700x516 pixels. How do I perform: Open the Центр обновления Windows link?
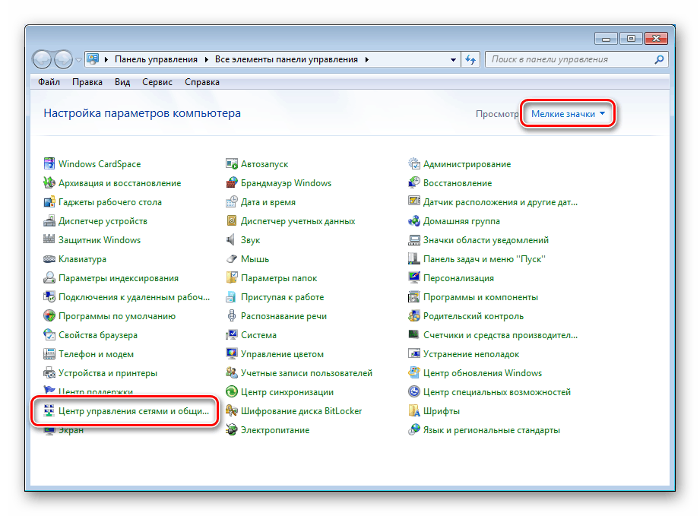(483, 372)
